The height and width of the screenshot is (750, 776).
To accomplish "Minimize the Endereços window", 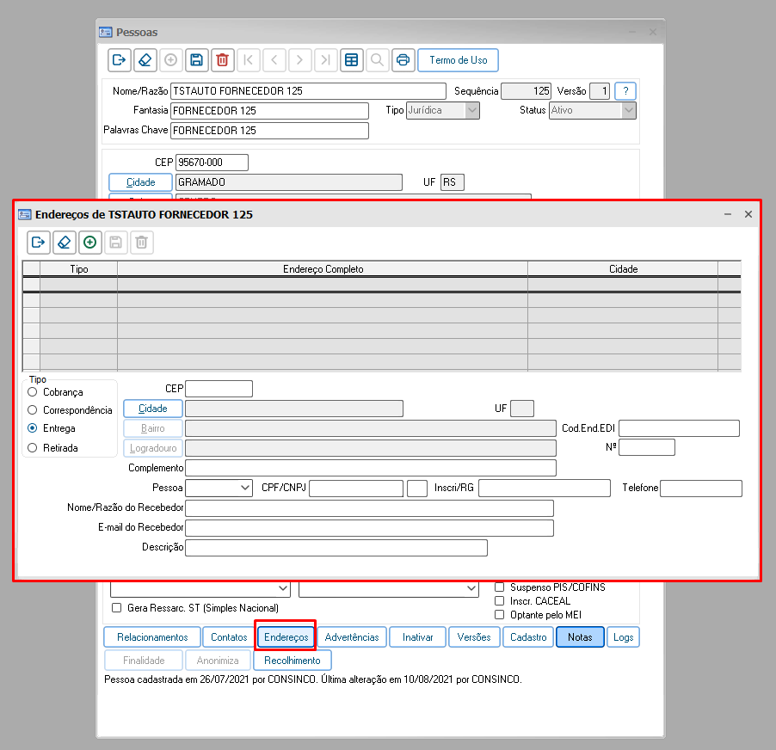I will [728, 214].
